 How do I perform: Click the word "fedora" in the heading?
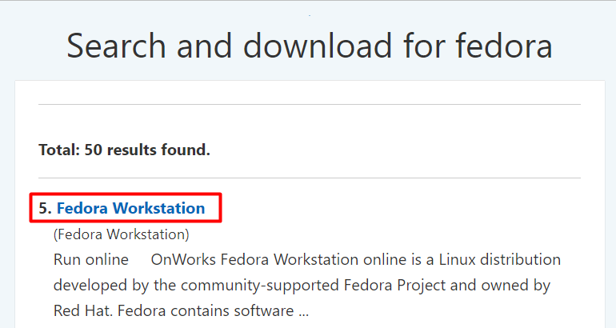[x=504, y=46]
